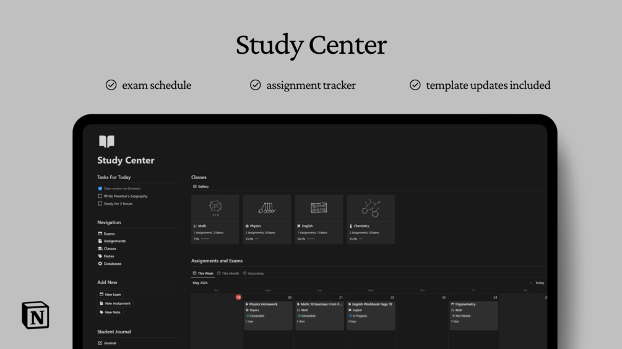Click the Databases icon in Navigation
The width and height of the screenshot is (622, 349).
100,264
